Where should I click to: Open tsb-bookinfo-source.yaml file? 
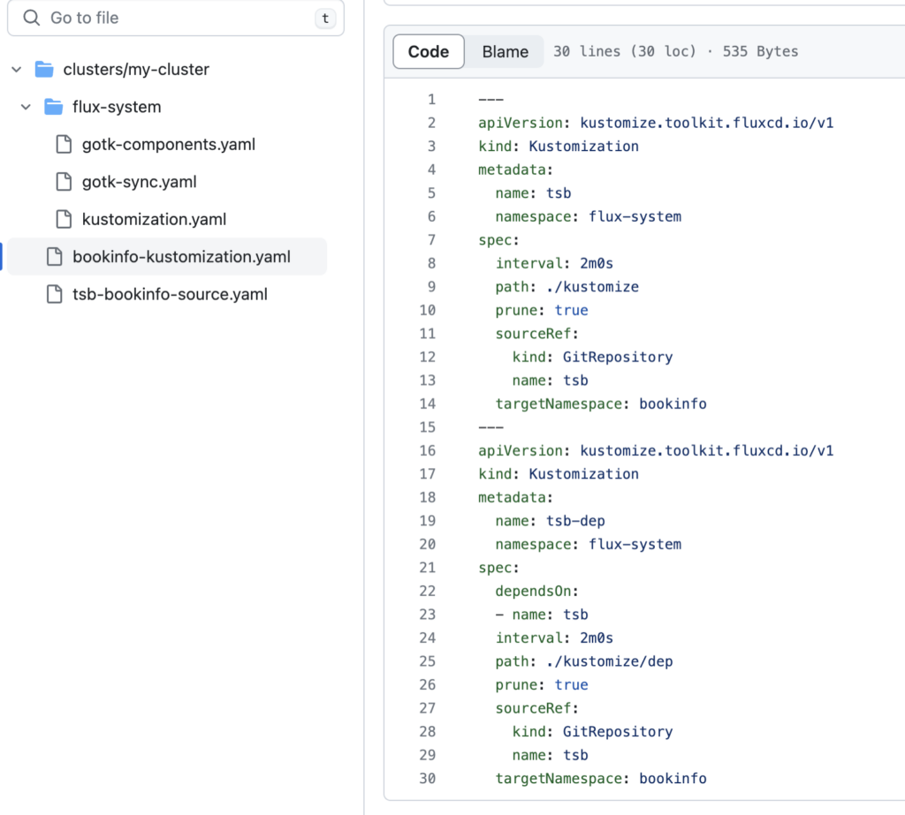coord(170,294)
